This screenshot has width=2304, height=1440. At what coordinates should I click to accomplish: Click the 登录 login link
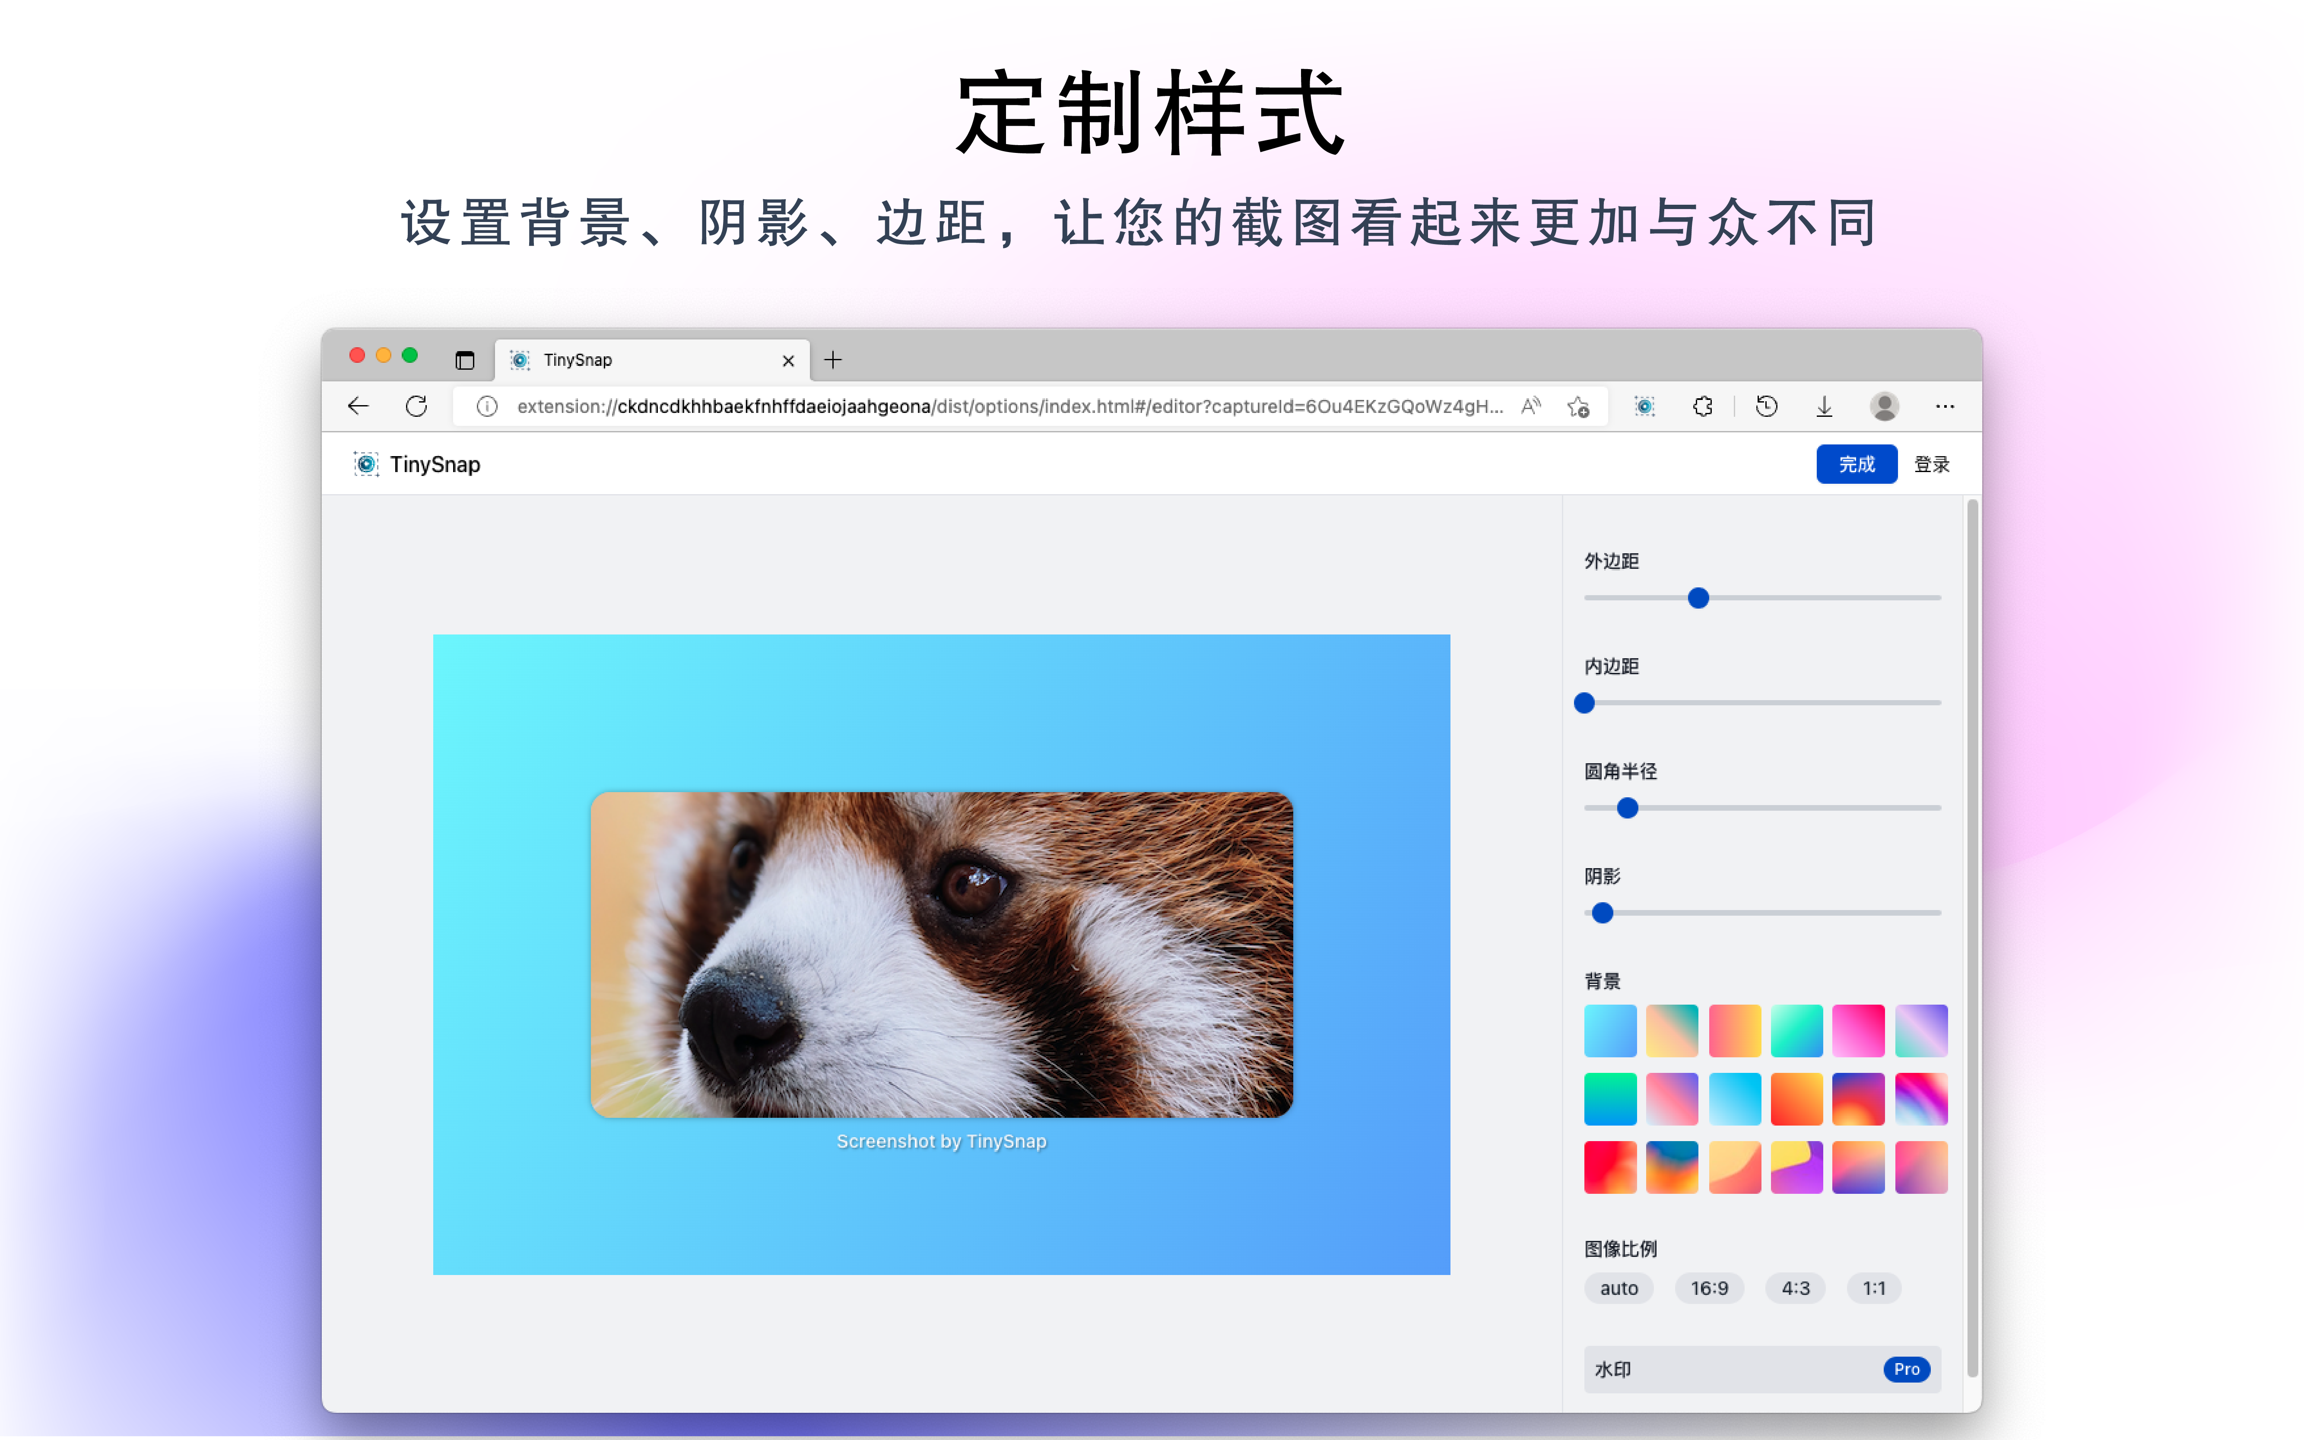[1932, 464]
